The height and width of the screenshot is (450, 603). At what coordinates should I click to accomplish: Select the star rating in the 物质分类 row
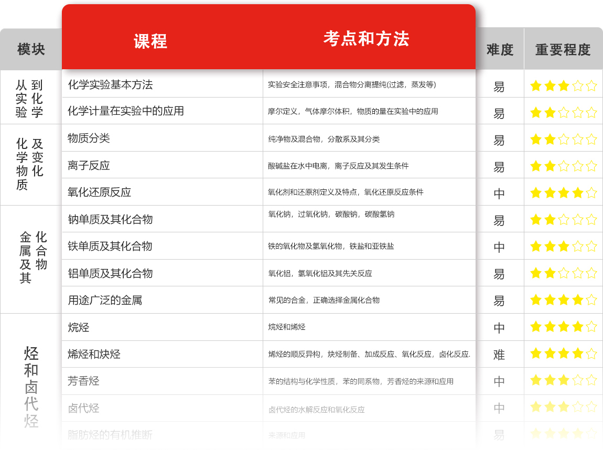[x=563, y=139]
